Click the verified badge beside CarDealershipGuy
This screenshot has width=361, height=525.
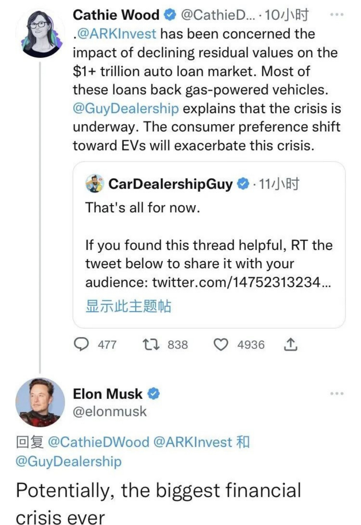click(x=243, y=184)
